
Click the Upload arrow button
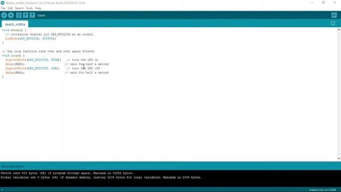11,15
